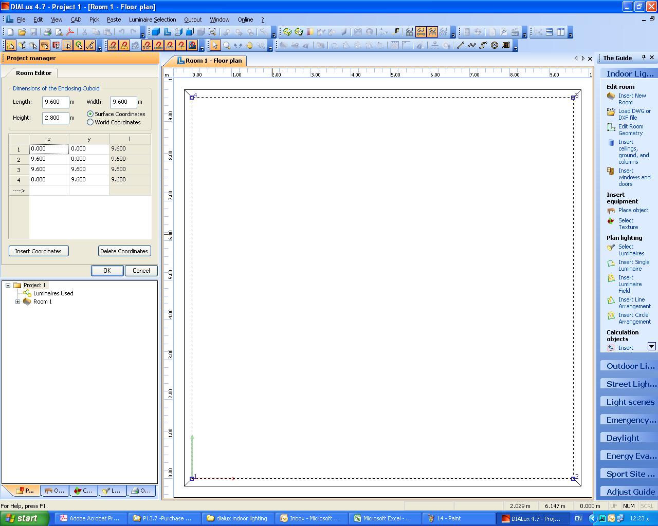Screen dimensions: 658x526
Task: Open the CAD menu
Action: 76,20
